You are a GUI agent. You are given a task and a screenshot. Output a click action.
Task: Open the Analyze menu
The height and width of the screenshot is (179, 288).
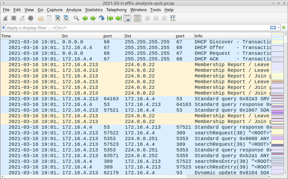pyautogui.click(x=74, y=10)
